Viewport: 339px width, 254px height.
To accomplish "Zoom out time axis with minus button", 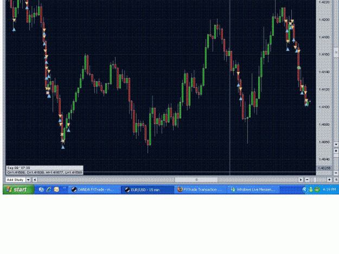I will pyautogui.click(x=307, y=180).
